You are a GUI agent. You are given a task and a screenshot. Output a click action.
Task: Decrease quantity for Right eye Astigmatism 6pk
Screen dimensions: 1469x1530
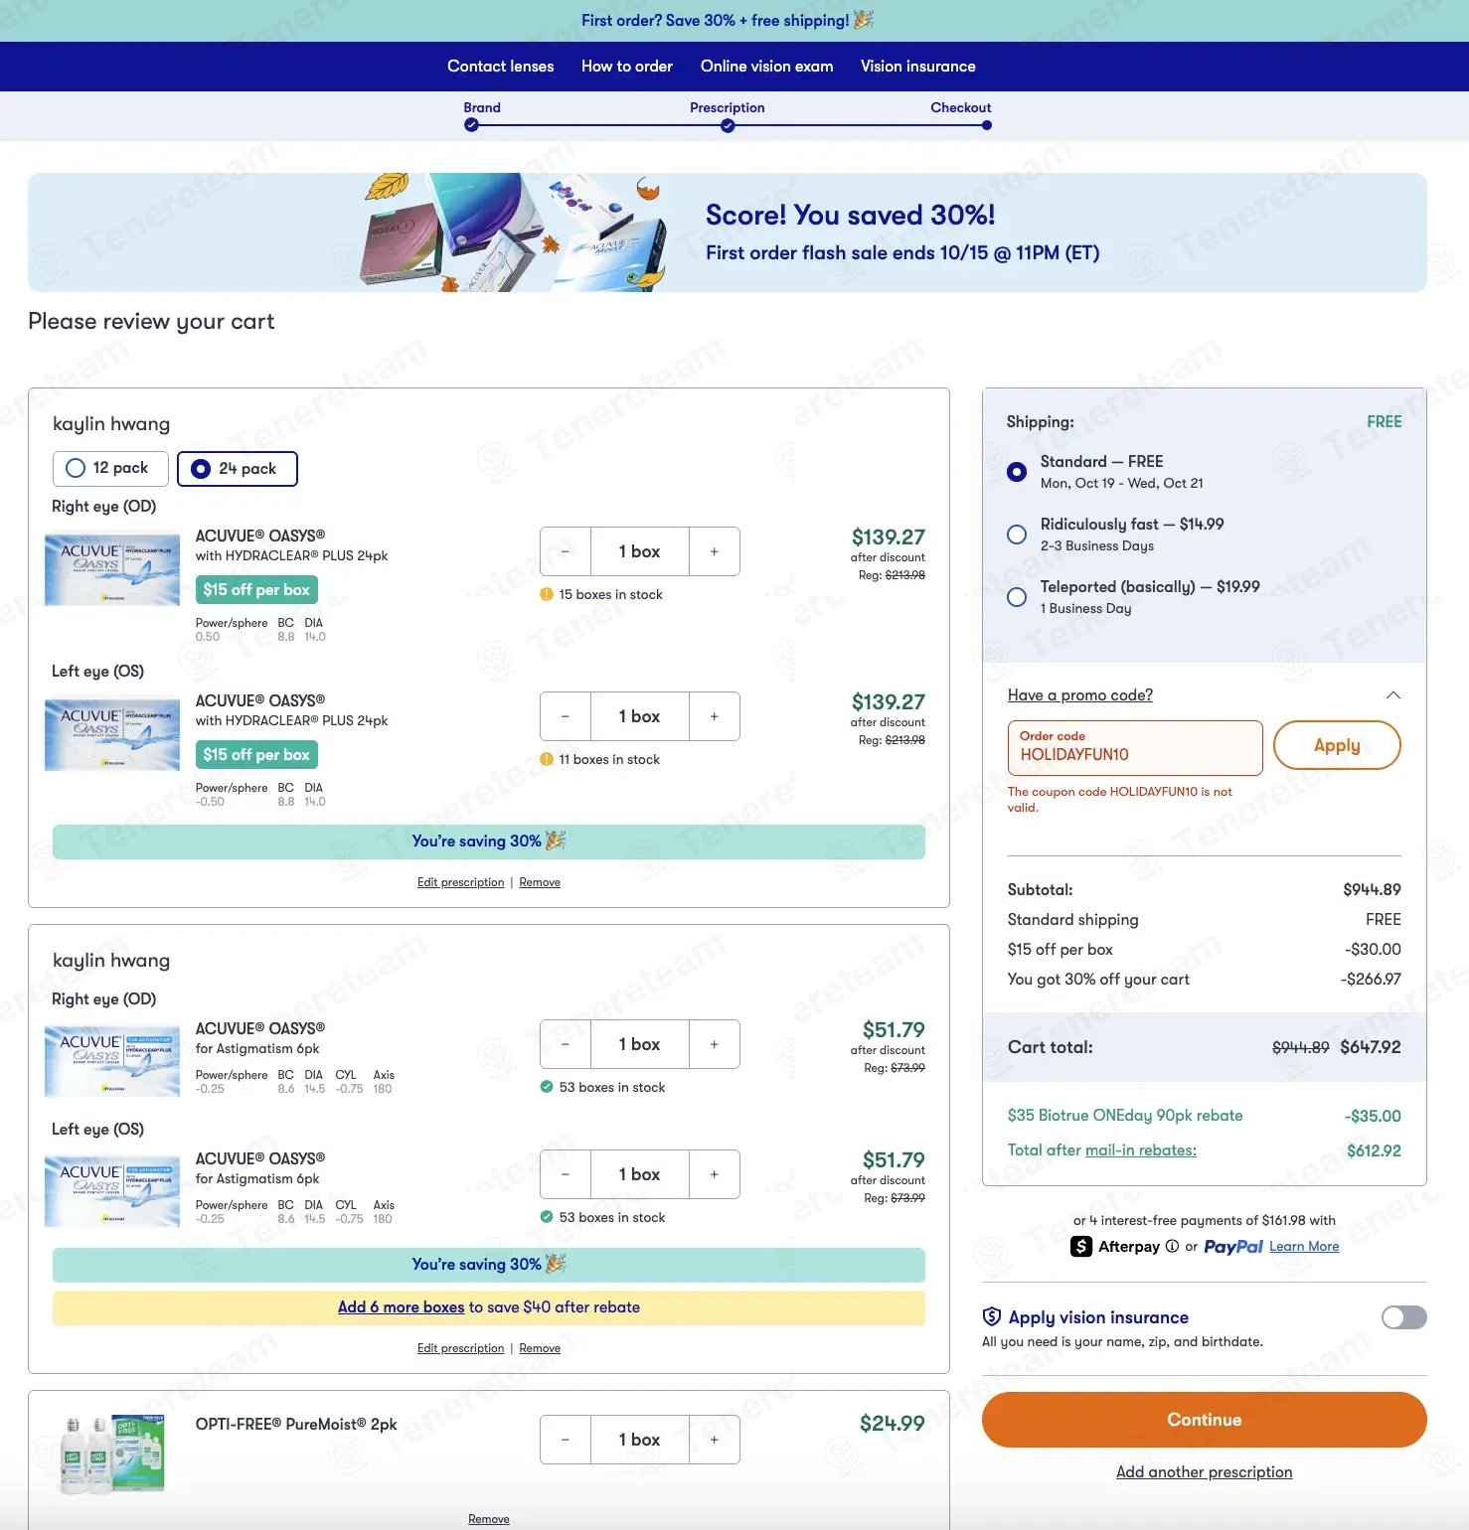(566, 1044)
